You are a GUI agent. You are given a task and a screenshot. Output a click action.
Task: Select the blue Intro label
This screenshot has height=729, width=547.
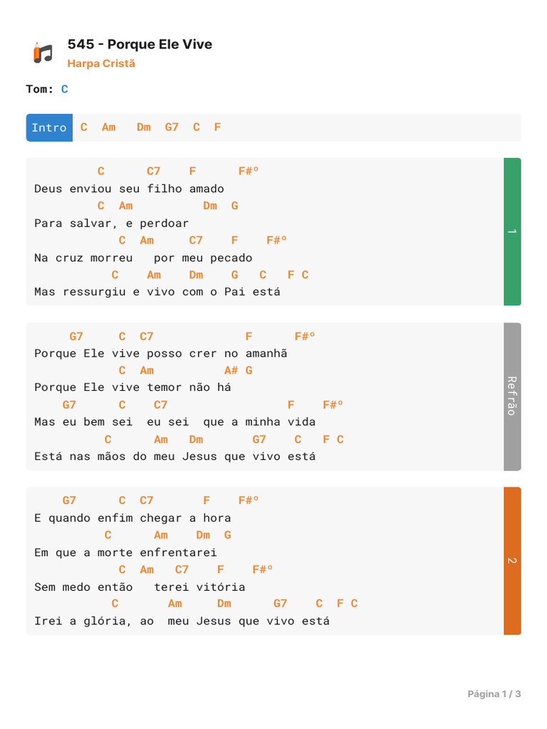[49, 127]
